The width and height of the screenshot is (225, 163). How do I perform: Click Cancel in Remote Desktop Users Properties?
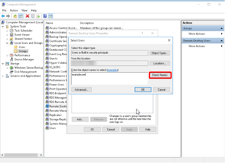click(111, 130)
